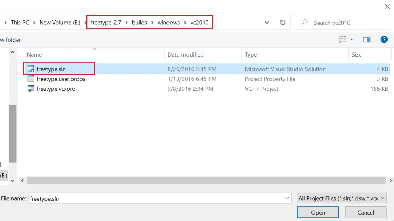Click the 9/8/2016 2:34 PM date cell
Image resolution: width=394 pixels, height=221 pixels.
(x=190, y=89)
